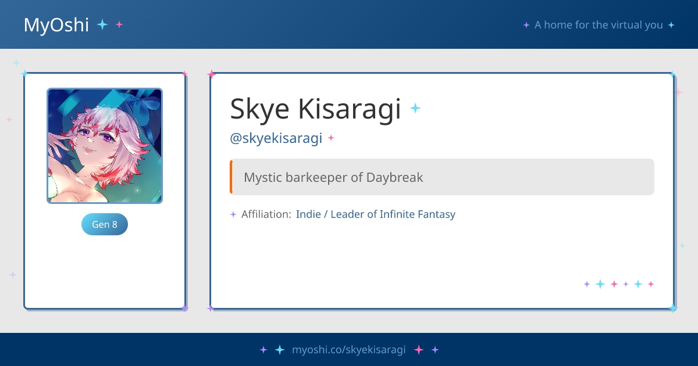Image resolution: width=698 pixels, height=366 pixels.
Task: Open the Indie / Leader of Infinite Fantasy link
Action: coord(375,214)
